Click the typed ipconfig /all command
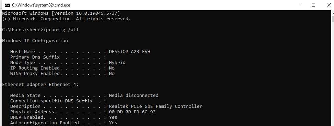The height and width of the screenshot is (126, 334). [x=61, y=30]
